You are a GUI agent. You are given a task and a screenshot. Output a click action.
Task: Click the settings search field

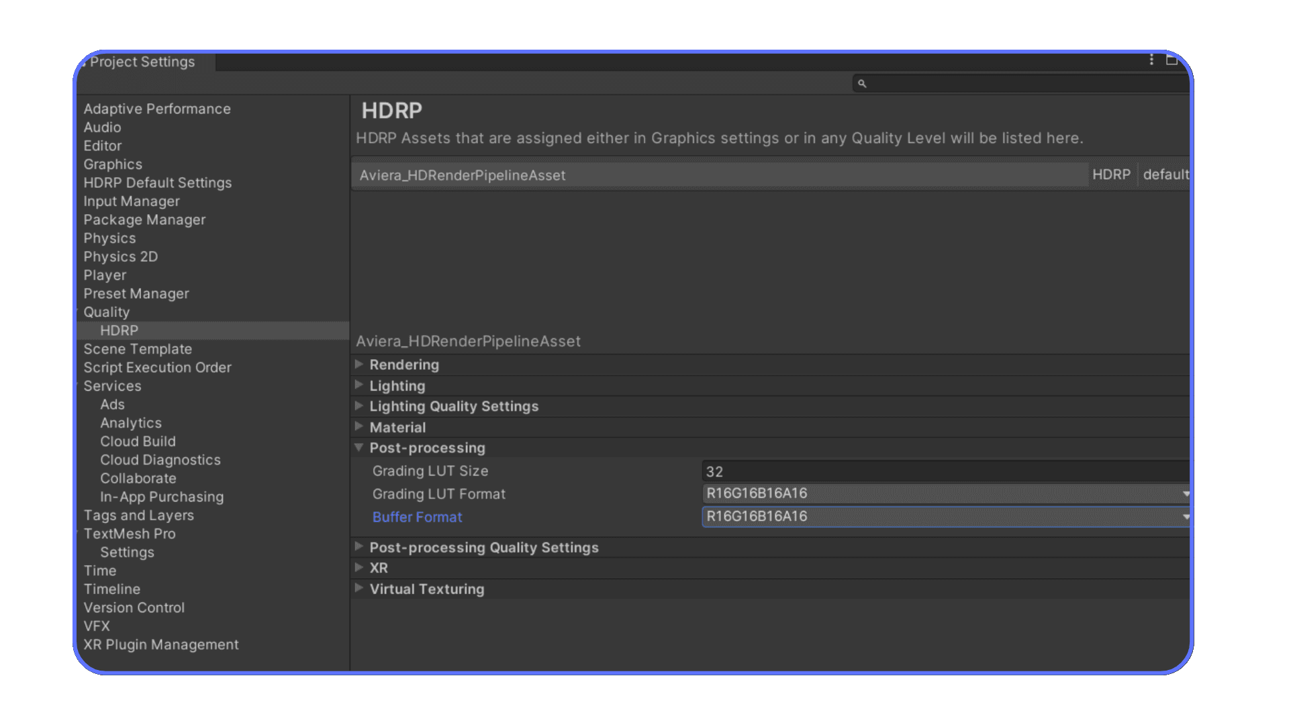pos(1021,84)
